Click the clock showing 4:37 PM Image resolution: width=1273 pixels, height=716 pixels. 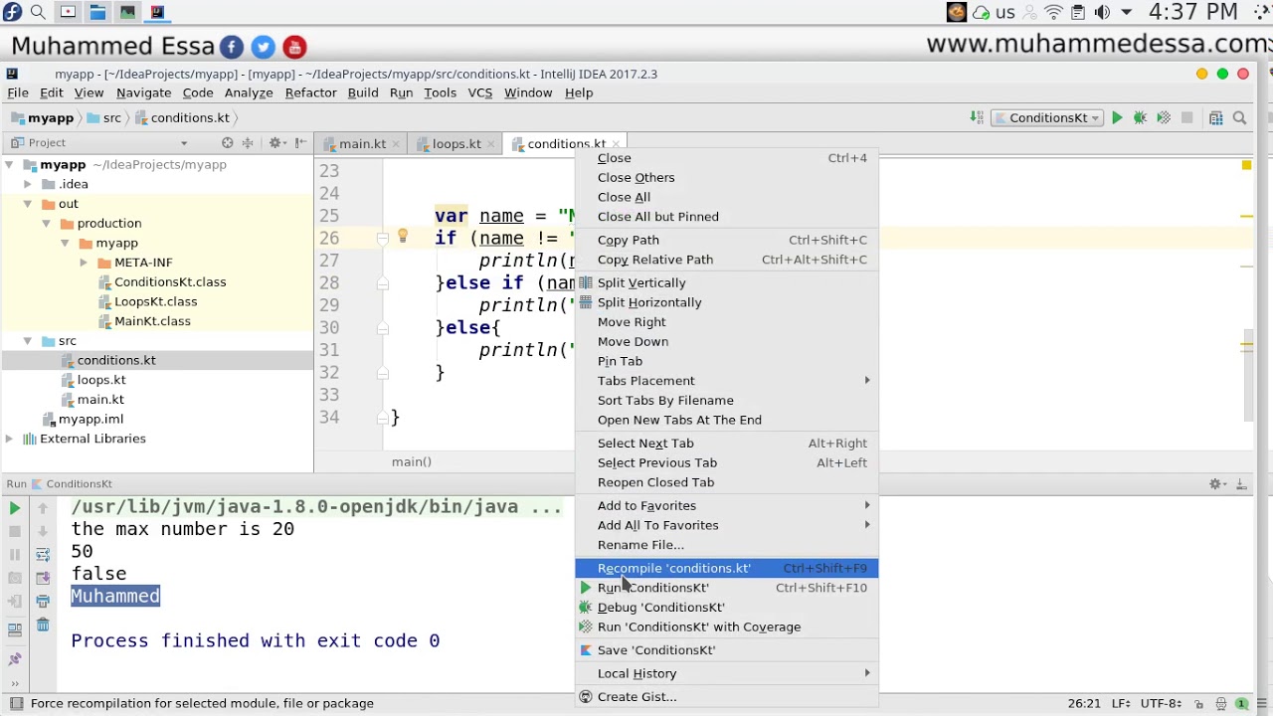point(1193,12)
